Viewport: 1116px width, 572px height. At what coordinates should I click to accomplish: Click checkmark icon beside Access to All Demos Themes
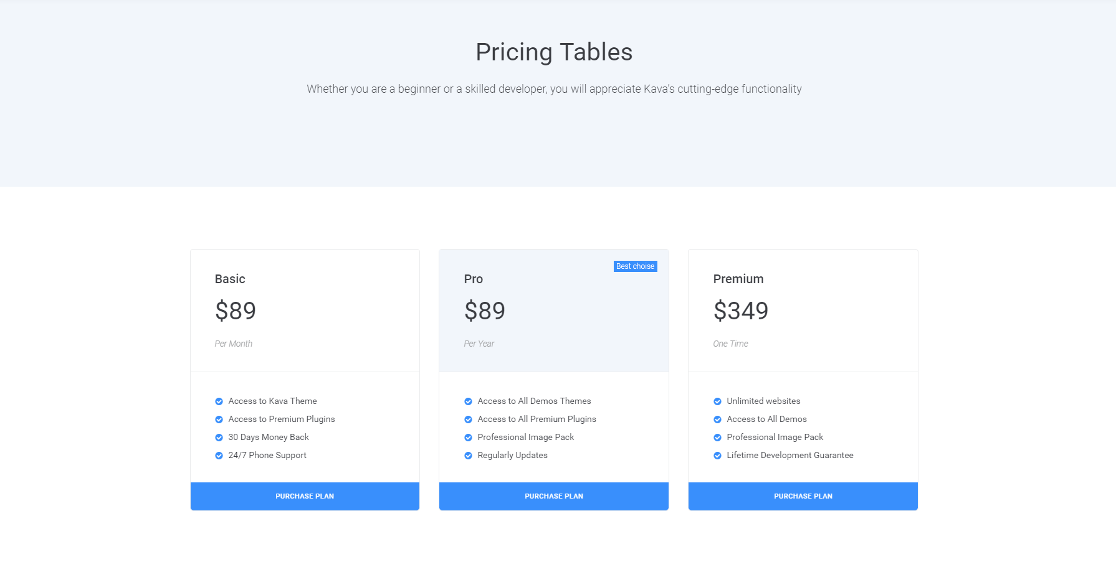[468, 401]
